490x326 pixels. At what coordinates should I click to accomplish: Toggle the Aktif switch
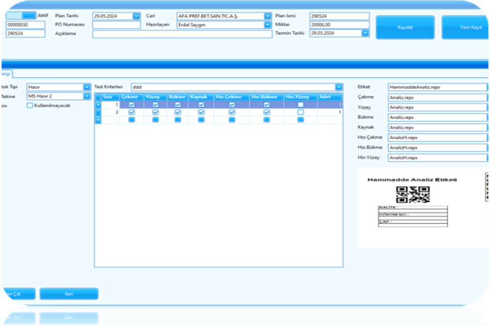click(x=21, y=16)
